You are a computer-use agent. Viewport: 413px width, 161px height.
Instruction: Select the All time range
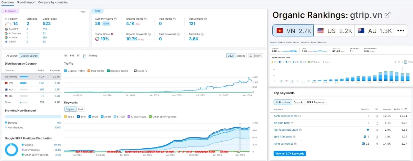click(93, 56)
